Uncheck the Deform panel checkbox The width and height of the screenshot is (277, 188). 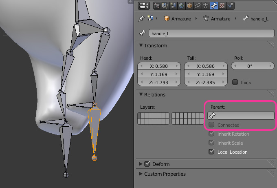point(147,164)
